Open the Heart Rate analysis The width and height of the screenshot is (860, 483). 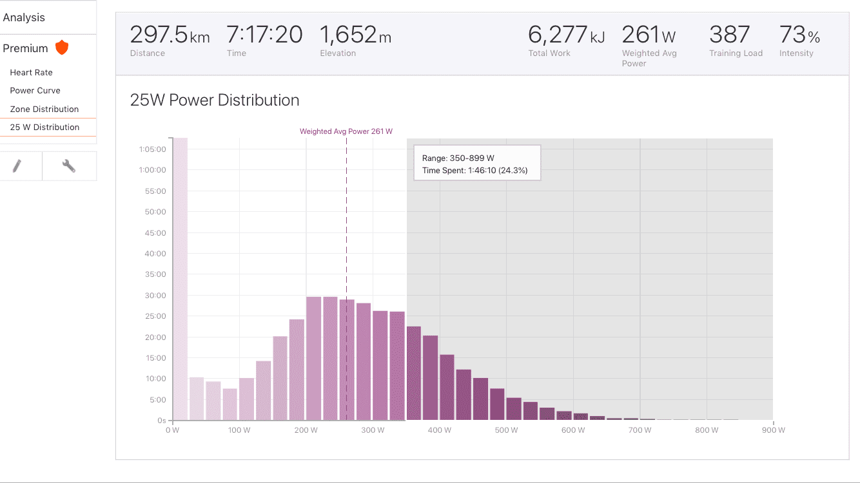(32, 73)
